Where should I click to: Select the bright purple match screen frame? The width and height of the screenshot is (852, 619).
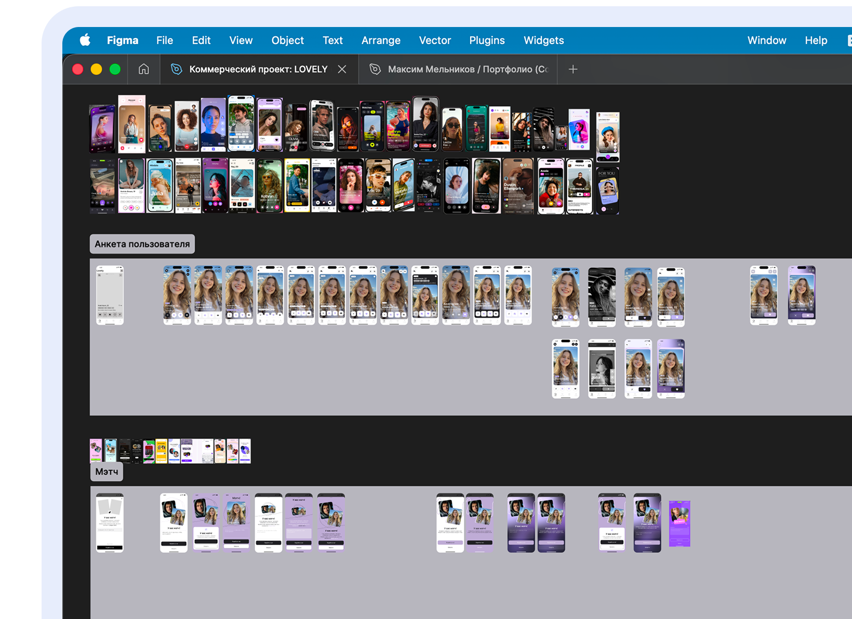679,523
